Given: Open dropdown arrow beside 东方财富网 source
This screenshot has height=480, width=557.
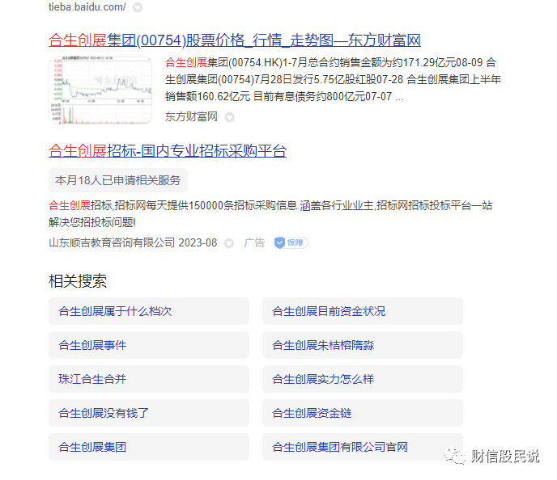Looking at the screenshot, I should [229, 117].
